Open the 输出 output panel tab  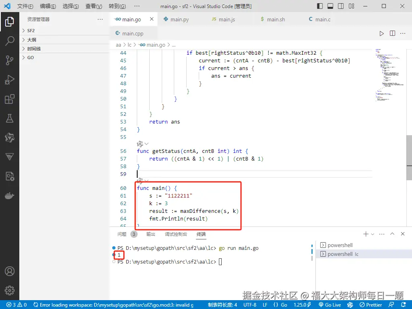[x=151, y=234]
